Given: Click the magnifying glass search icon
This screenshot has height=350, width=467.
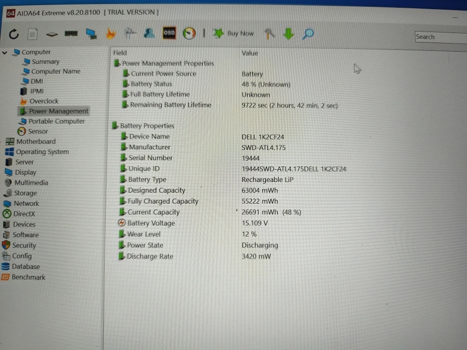Looking at the screenshot, I should tap(308, 34).
